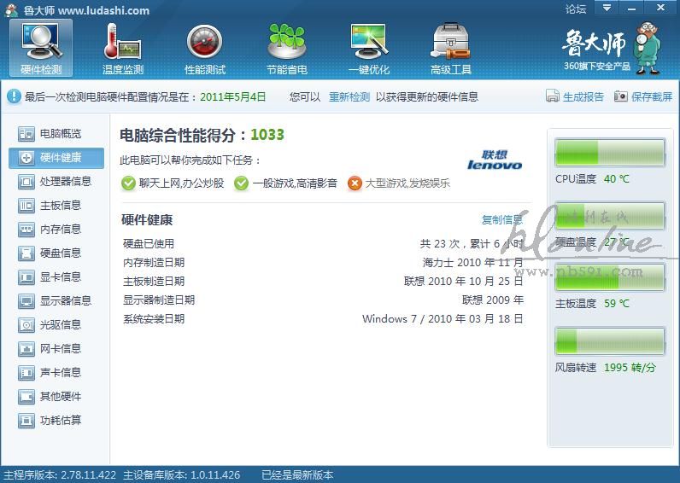Image resolution: width=680 pixels, height=483 pixels.
Task: Click the 主板制造日期 row label
Action: pos(154,282)
